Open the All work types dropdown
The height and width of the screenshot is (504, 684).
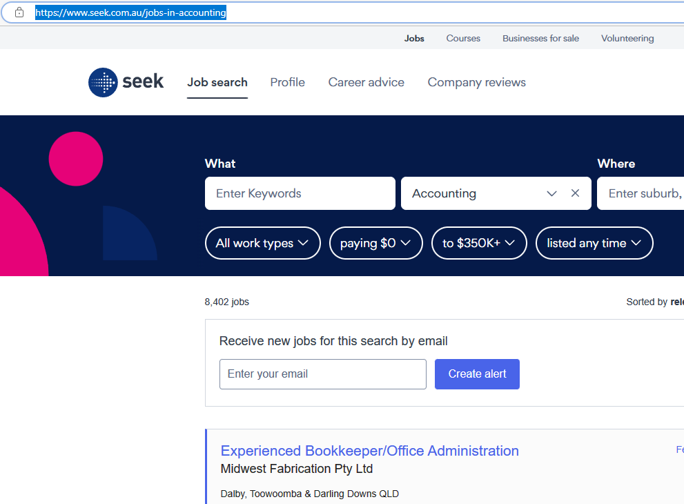[262, 243]
